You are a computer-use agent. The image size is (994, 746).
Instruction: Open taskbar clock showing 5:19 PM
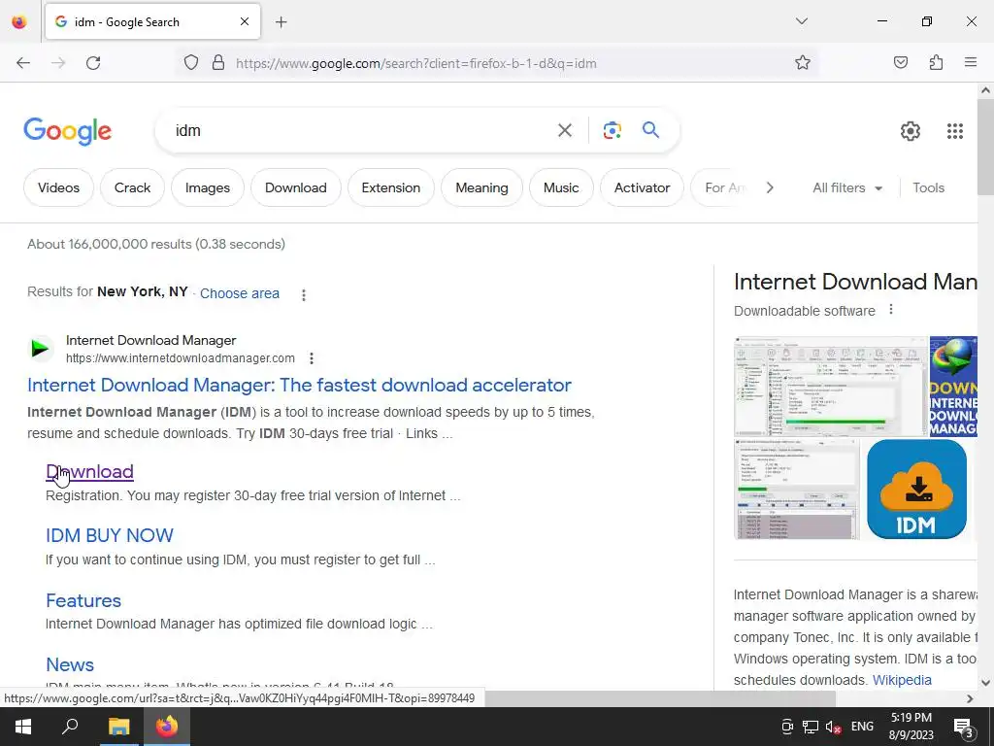(911, 727)
